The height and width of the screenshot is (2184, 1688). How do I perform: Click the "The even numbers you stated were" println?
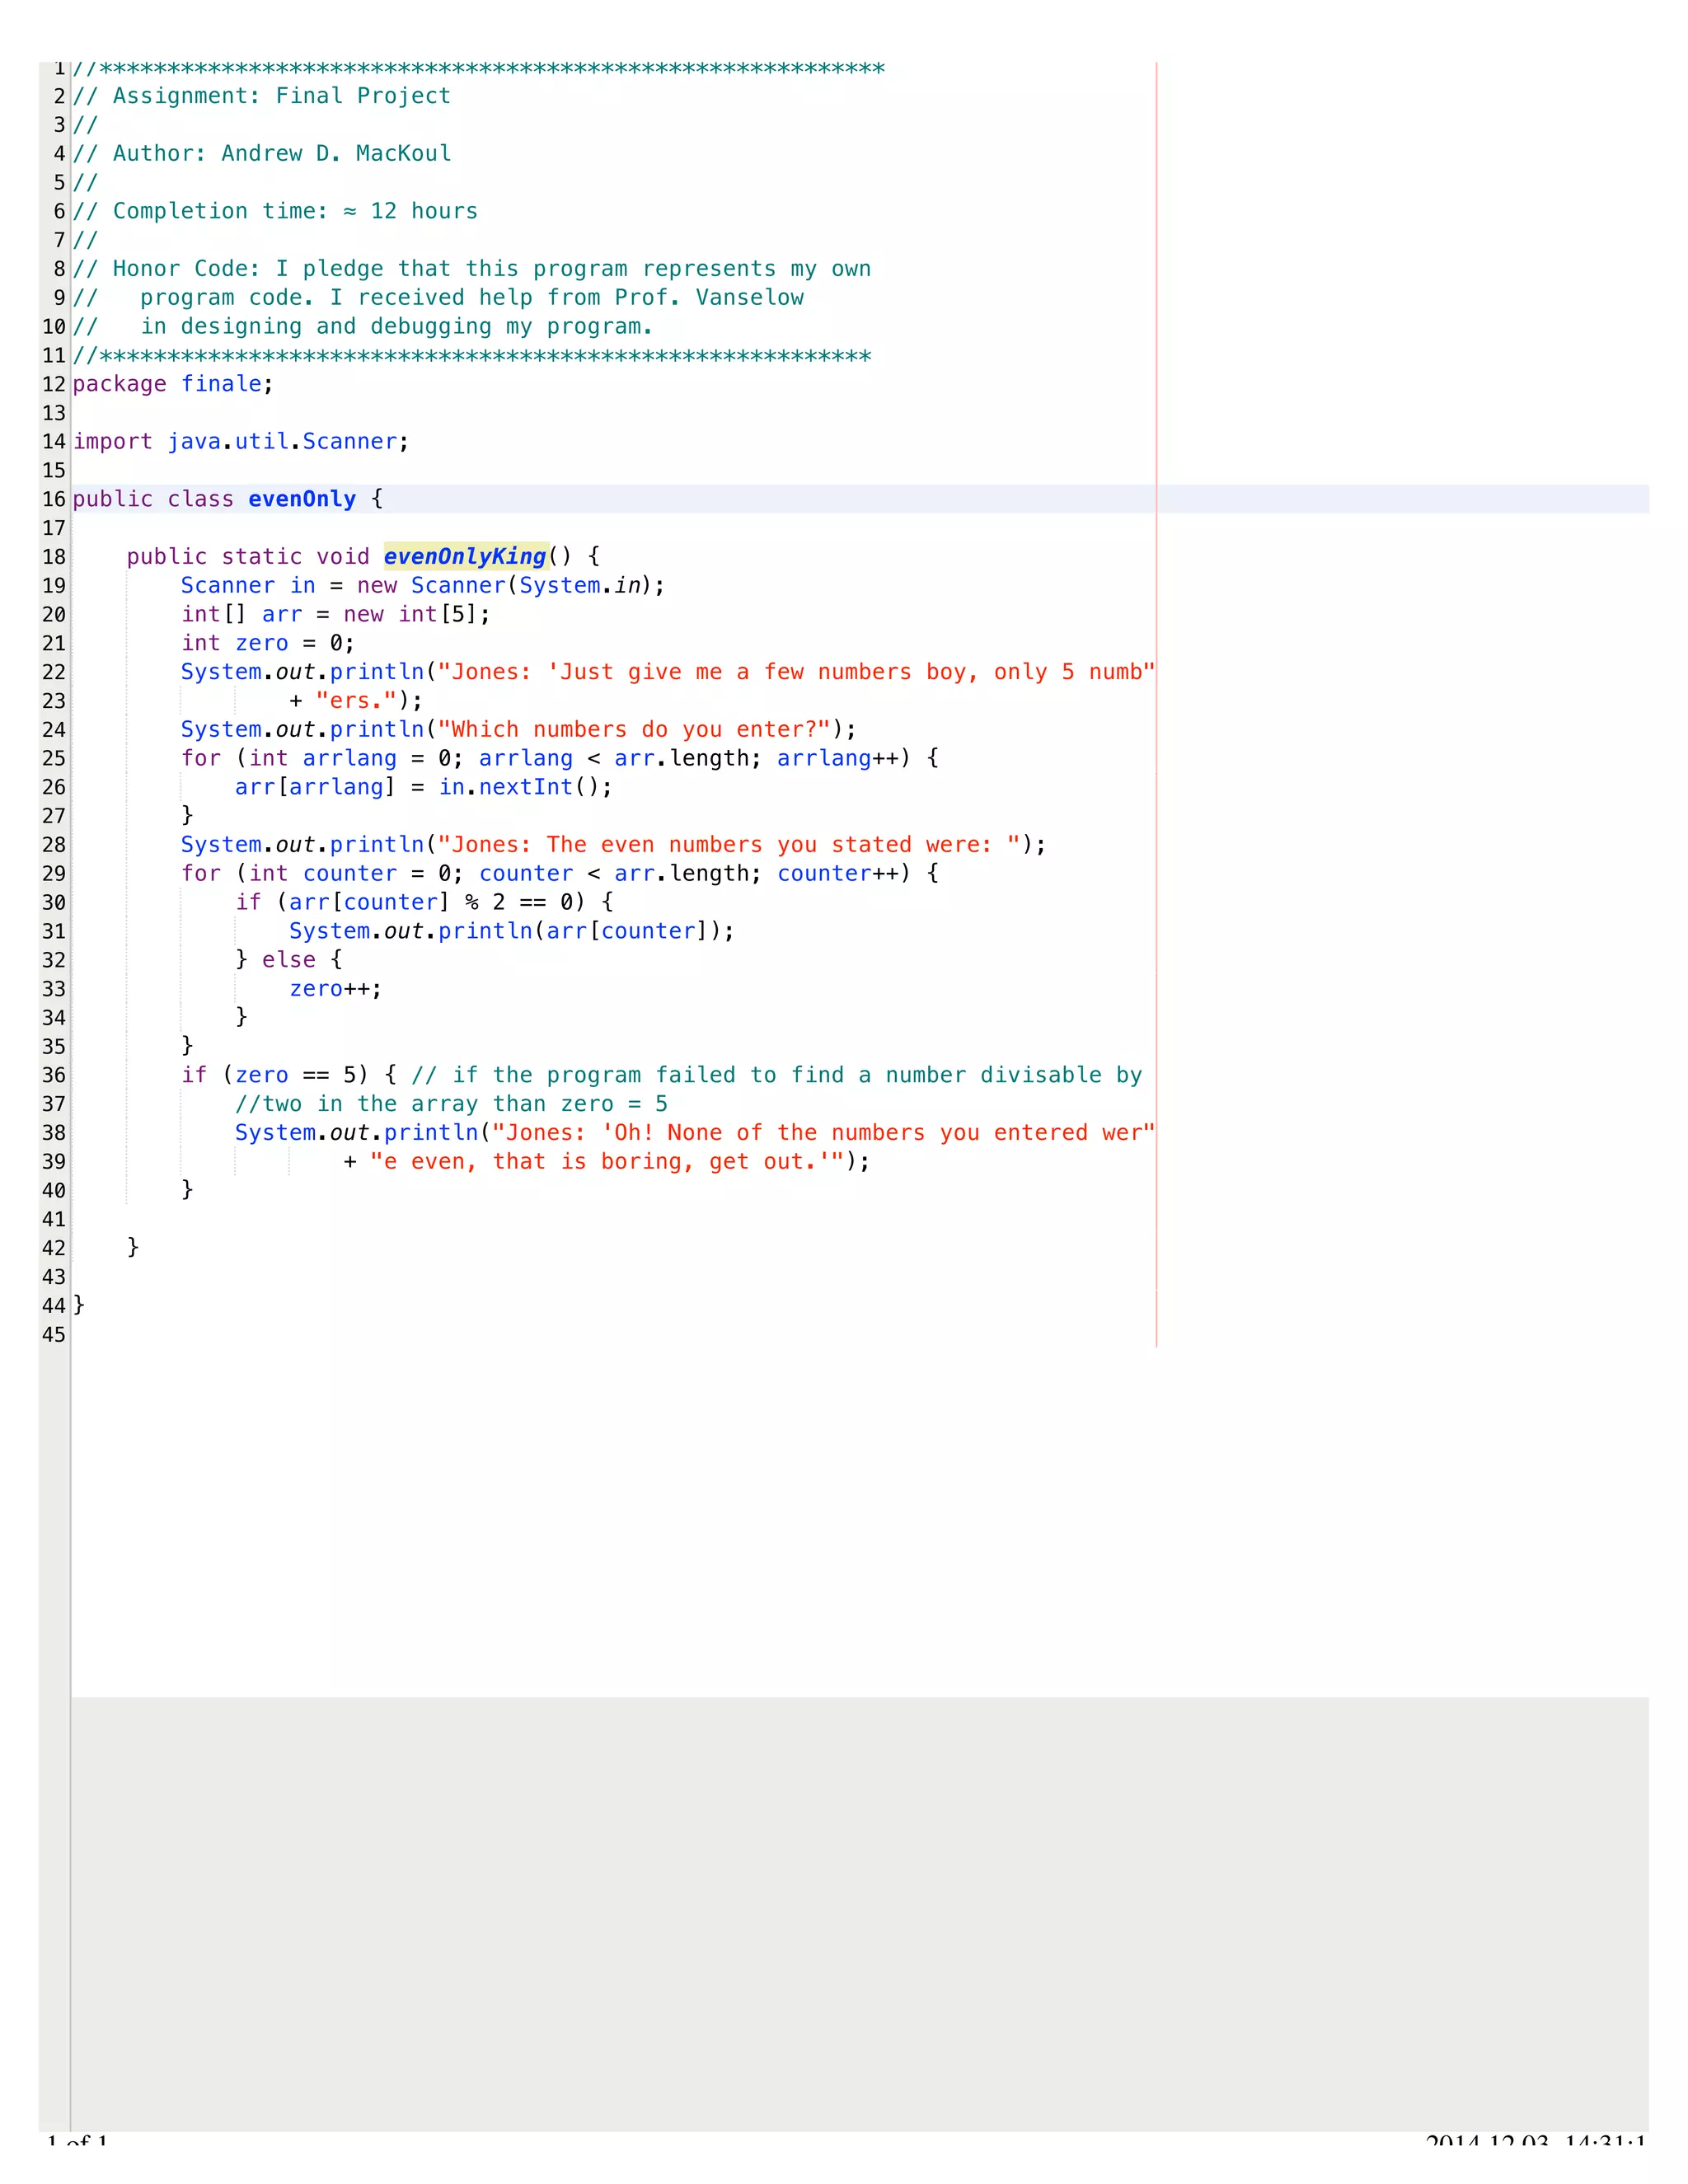[614, 845]
